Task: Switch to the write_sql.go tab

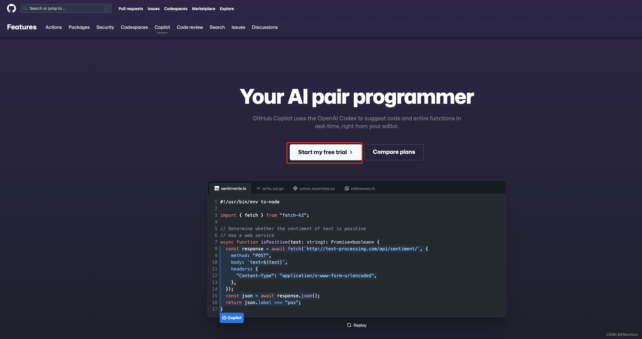Action: pyautogui.click(x=270, y=189)
